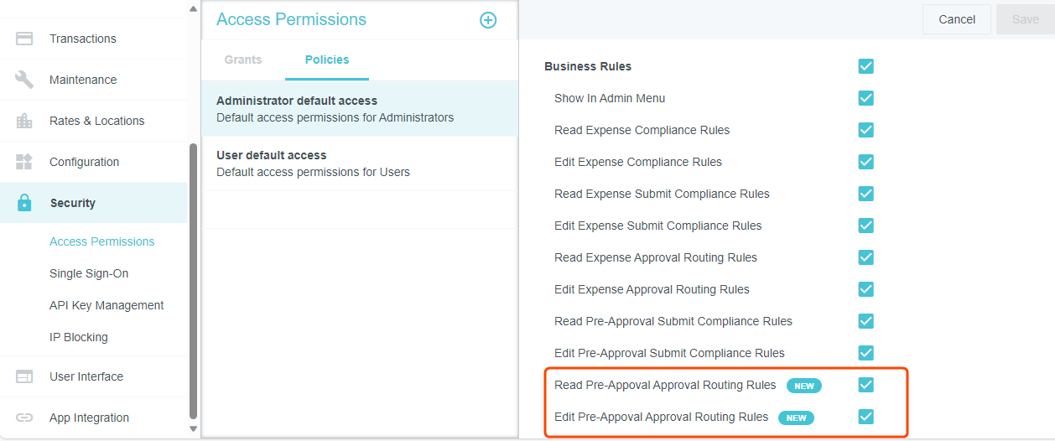Open IP Blocking submenu item
The image size is (1055, 441).
(x=79, y=337)
